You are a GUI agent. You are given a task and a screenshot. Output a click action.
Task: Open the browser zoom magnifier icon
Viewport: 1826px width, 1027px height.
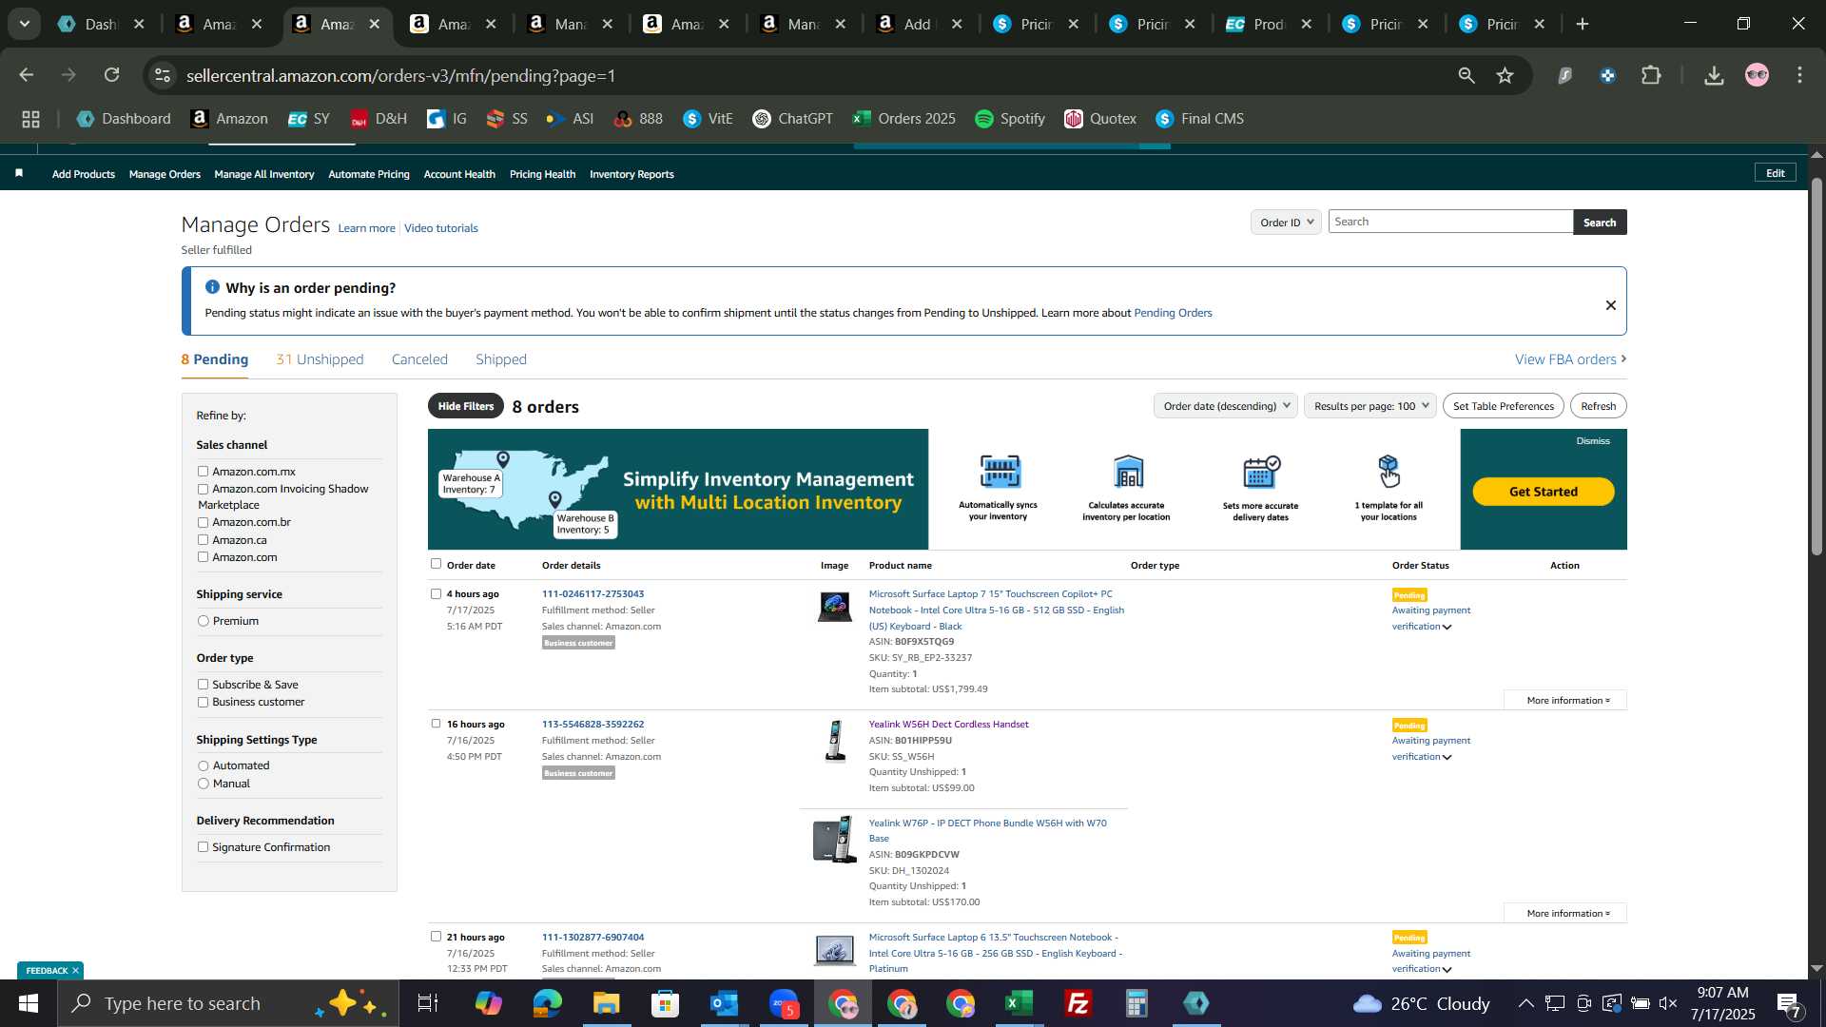pos(1466,75)
